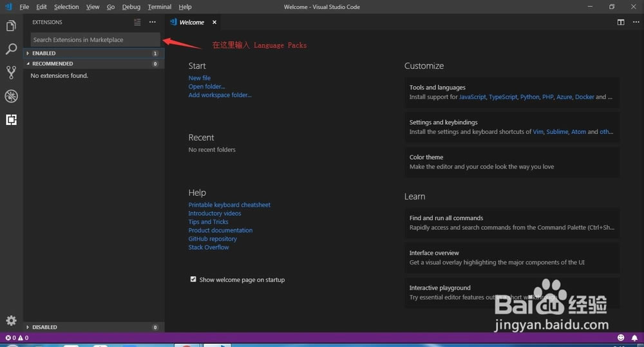This screenshot has width=644, height=347.
Task: Click the PHP language link
Action: click(547, 97)
